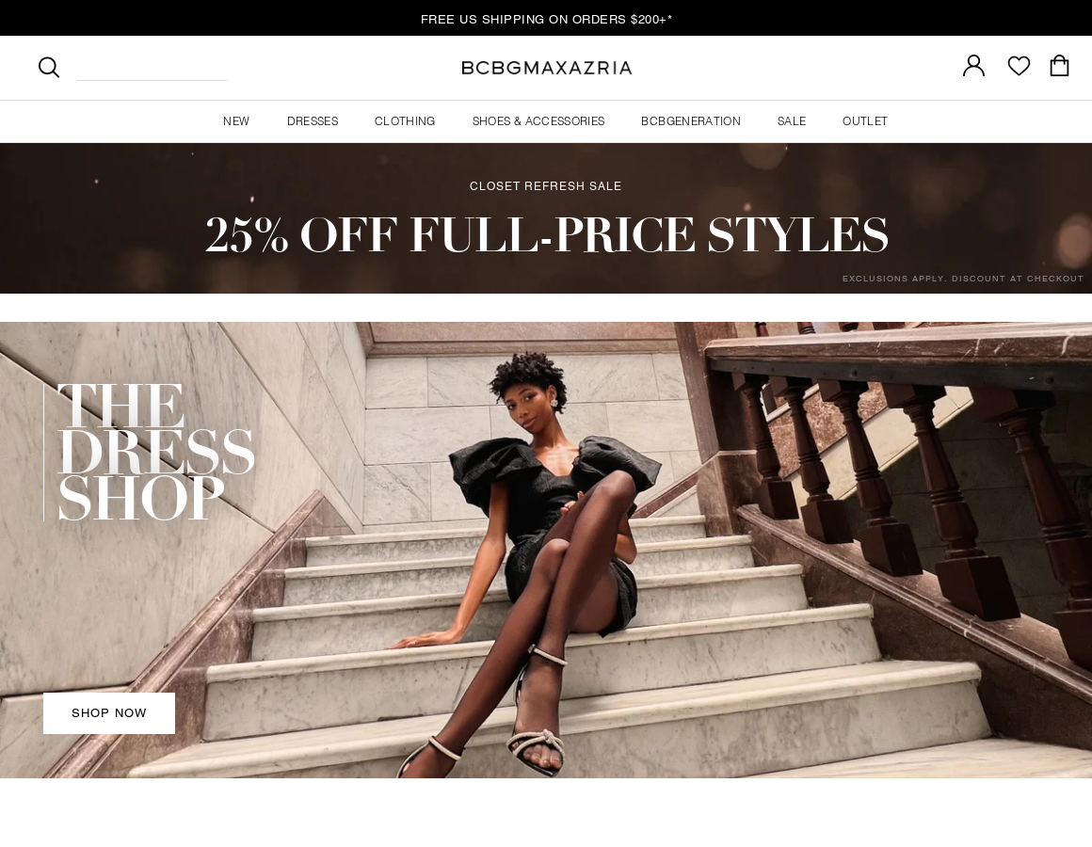Viewport: 1092px width, 847px height.
Task: Open the DRESSES menu
Action: pos(313,121)
